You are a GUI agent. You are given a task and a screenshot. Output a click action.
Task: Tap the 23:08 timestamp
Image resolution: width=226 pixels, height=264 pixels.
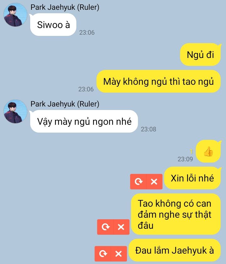pyautogui.click(x=148, y=129)
